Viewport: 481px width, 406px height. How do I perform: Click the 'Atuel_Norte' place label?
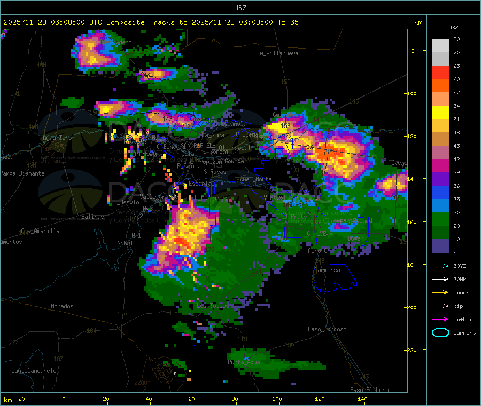254,179
